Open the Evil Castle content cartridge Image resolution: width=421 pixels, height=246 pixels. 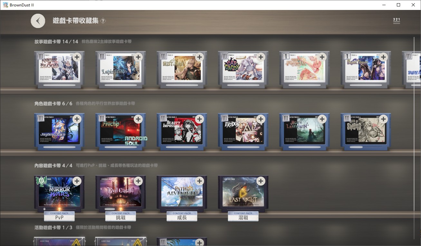120,193
